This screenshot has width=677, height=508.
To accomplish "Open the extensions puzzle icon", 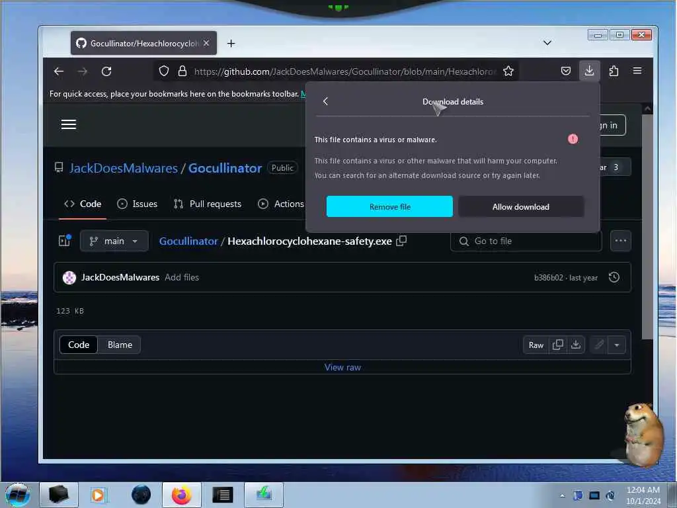I will tap(614, 71).
